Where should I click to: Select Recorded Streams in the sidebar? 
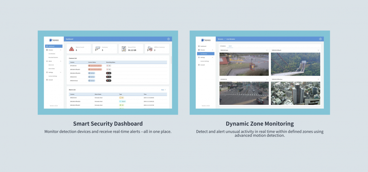tap(53, 57)
